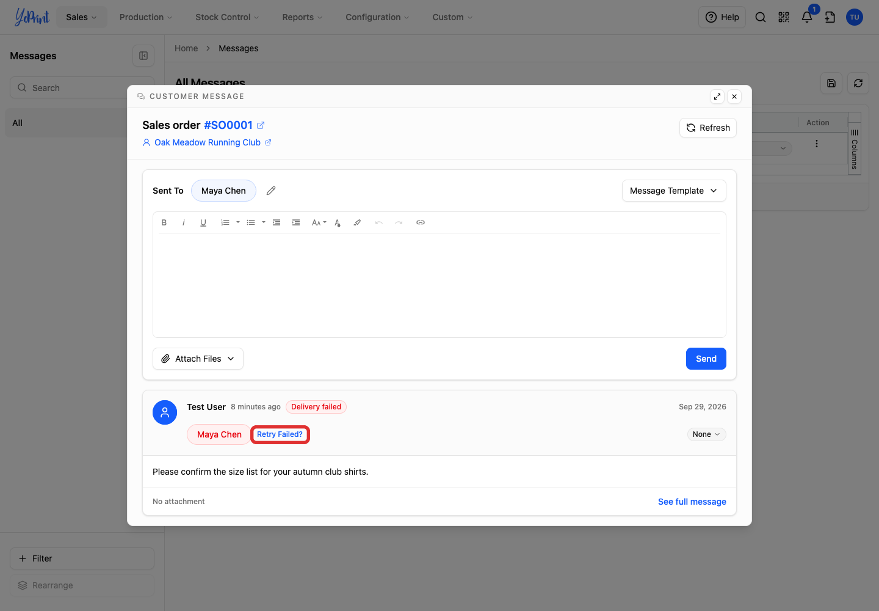Insert a hyperlink in the message
This screenshot has height=611, width=879.
(x=421, y=222)
